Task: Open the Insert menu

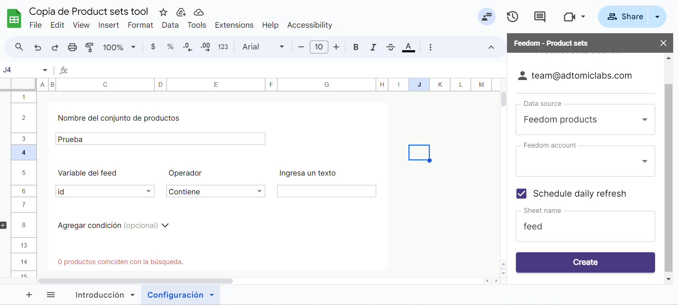Action: tap(109, 25)
